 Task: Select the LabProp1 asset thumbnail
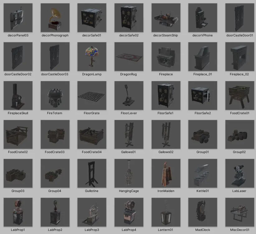18,212
